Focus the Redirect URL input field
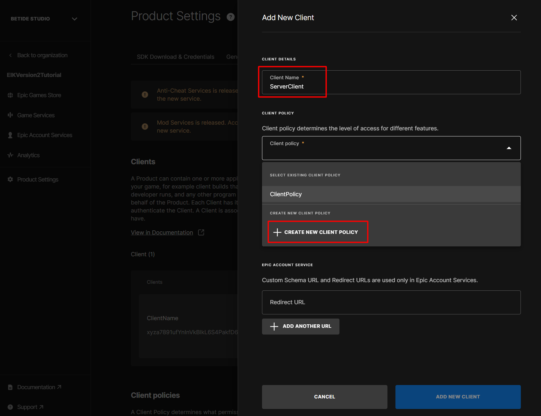541x416 pixels. tap(391, 302)
